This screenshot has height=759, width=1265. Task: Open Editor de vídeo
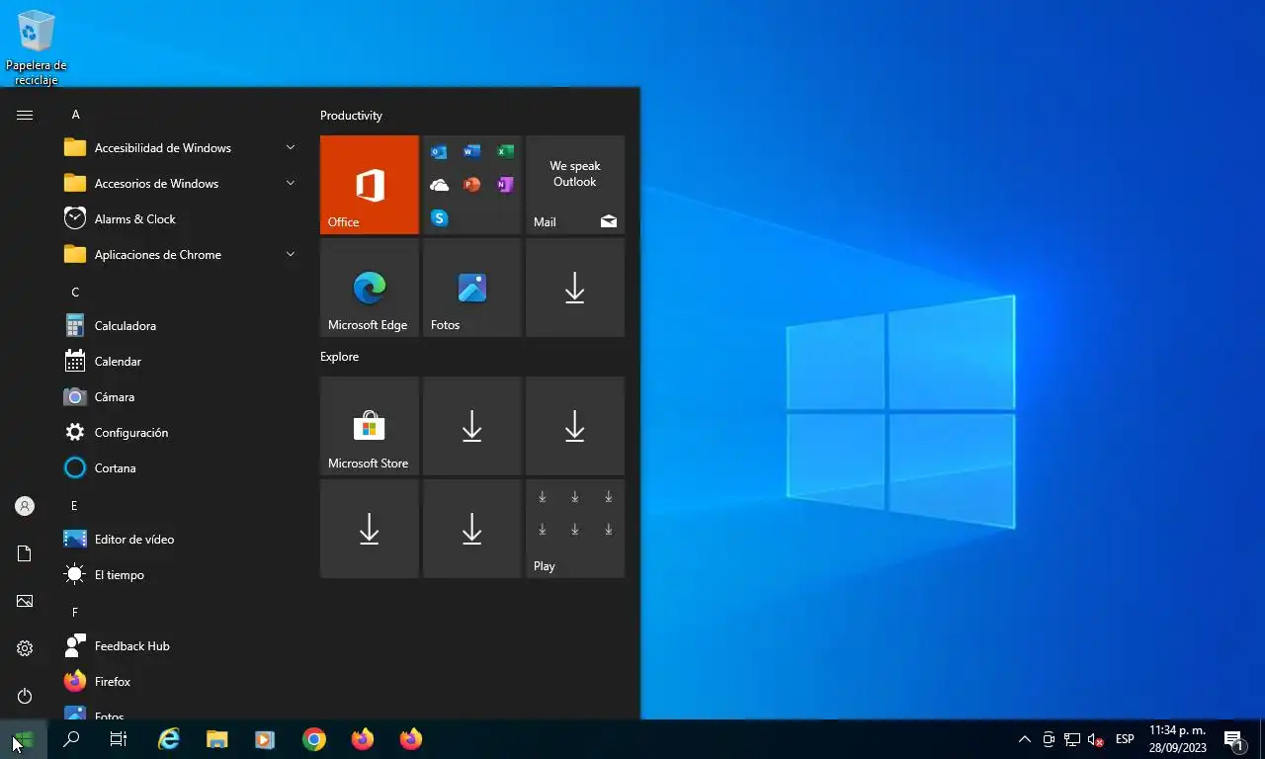click(180, 540)
